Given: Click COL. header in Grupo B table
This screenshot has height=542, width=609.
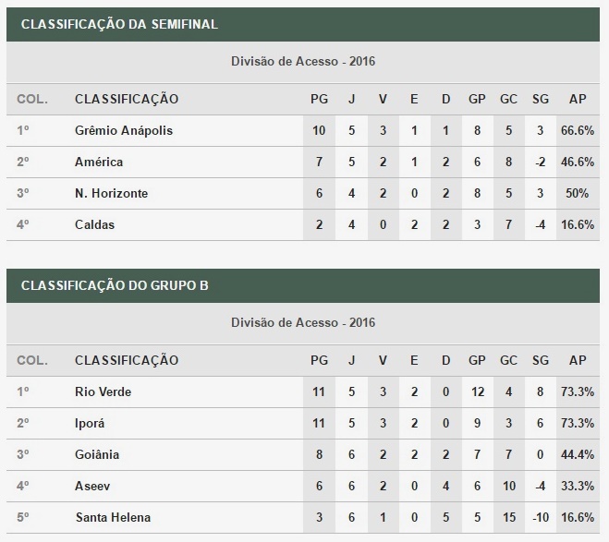Looking at the screenshot, I should click(x=32, y=361).
